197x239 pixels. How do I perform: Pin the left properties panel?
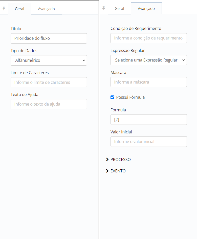coord(4,8)
